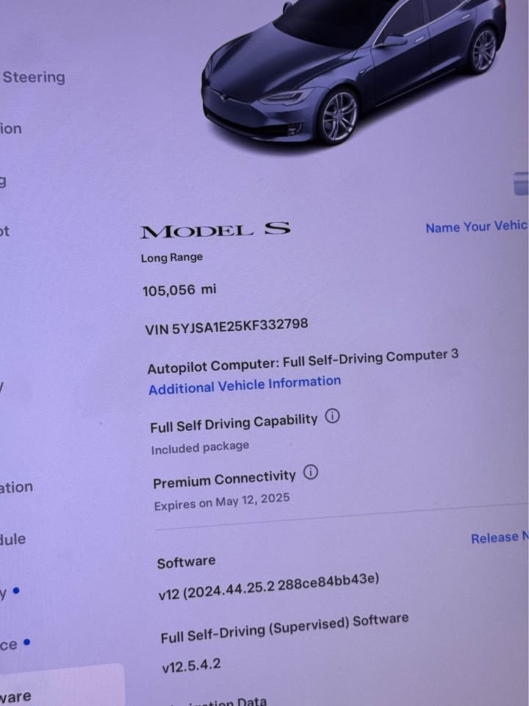This screenshot has height=706, width=529.
Task: Open the sidebar entry ending in "ion" below Steering
Action: [x=11, y=129]
